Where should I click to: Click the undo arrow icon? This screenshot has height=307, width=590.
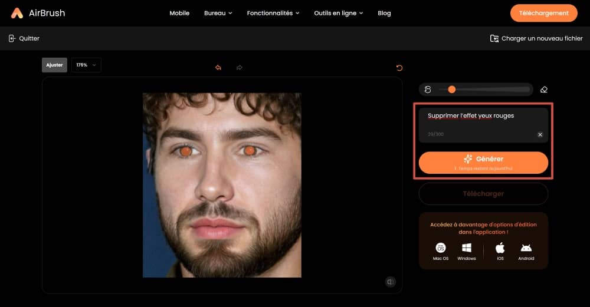(218, 68)
